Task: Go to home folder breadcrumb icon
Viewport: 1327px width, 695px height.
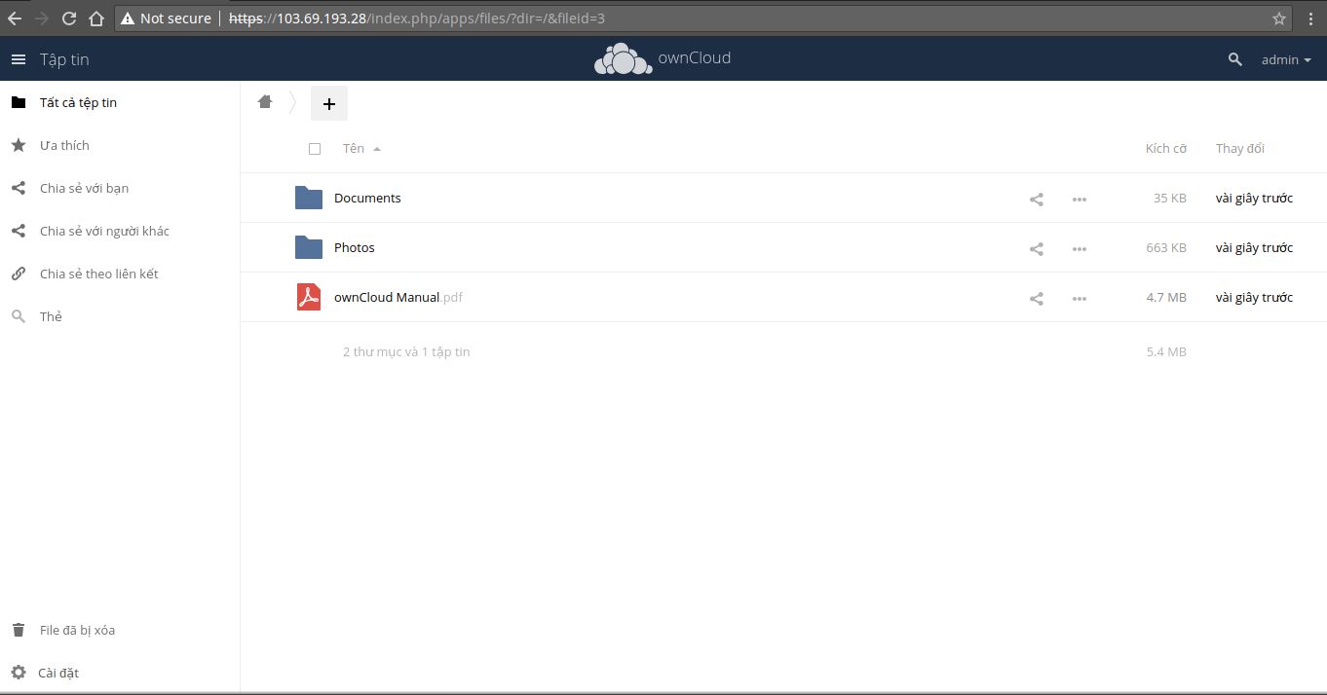Action: [265, 102]
